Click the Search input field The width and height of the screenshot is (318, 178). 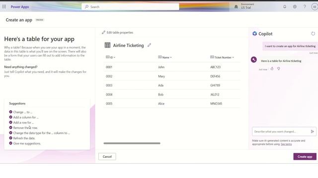pos(130,6)
